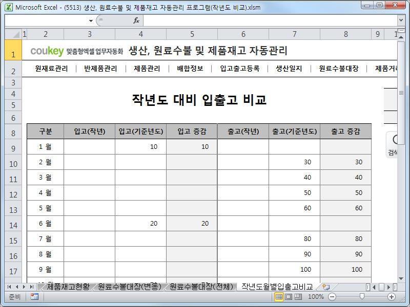410x307 pixels.
Task: Click the 출고(기준년도) header cell
Action: click(x=294, y=131)
